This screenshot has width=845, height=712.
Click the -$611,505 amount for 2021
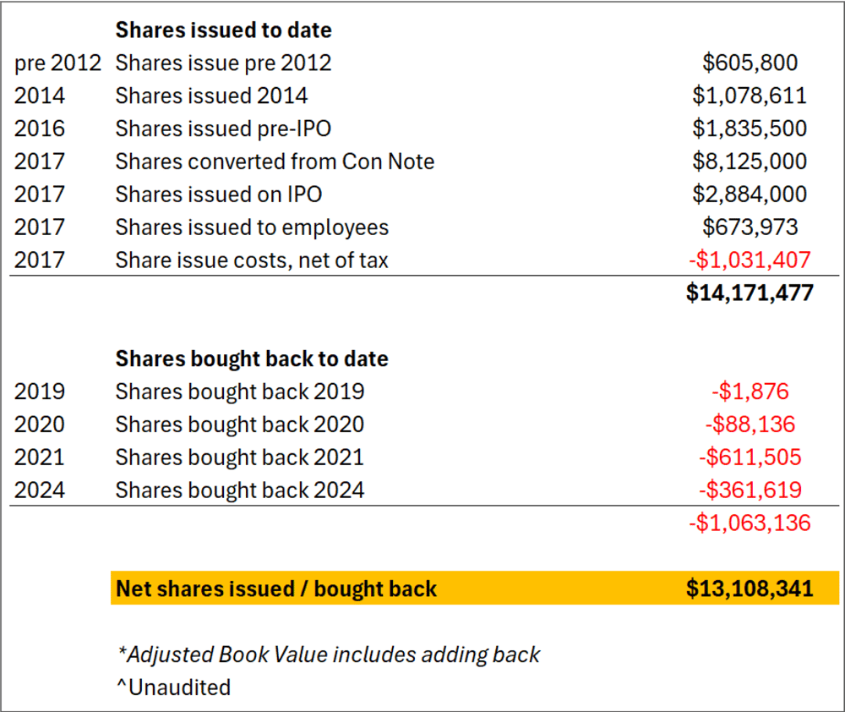tap(750, 457)
